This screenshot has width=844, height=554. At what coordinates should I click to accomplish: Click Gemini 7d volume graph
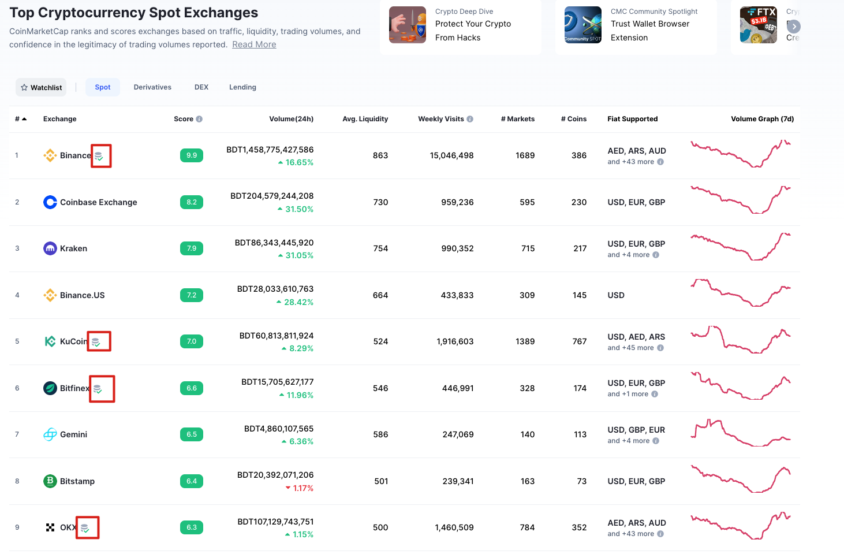[741, 433]
